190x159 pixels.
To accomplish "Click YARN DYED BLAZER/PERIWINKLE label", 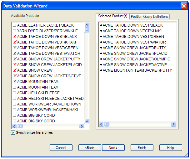I will [x=47, y=31].
